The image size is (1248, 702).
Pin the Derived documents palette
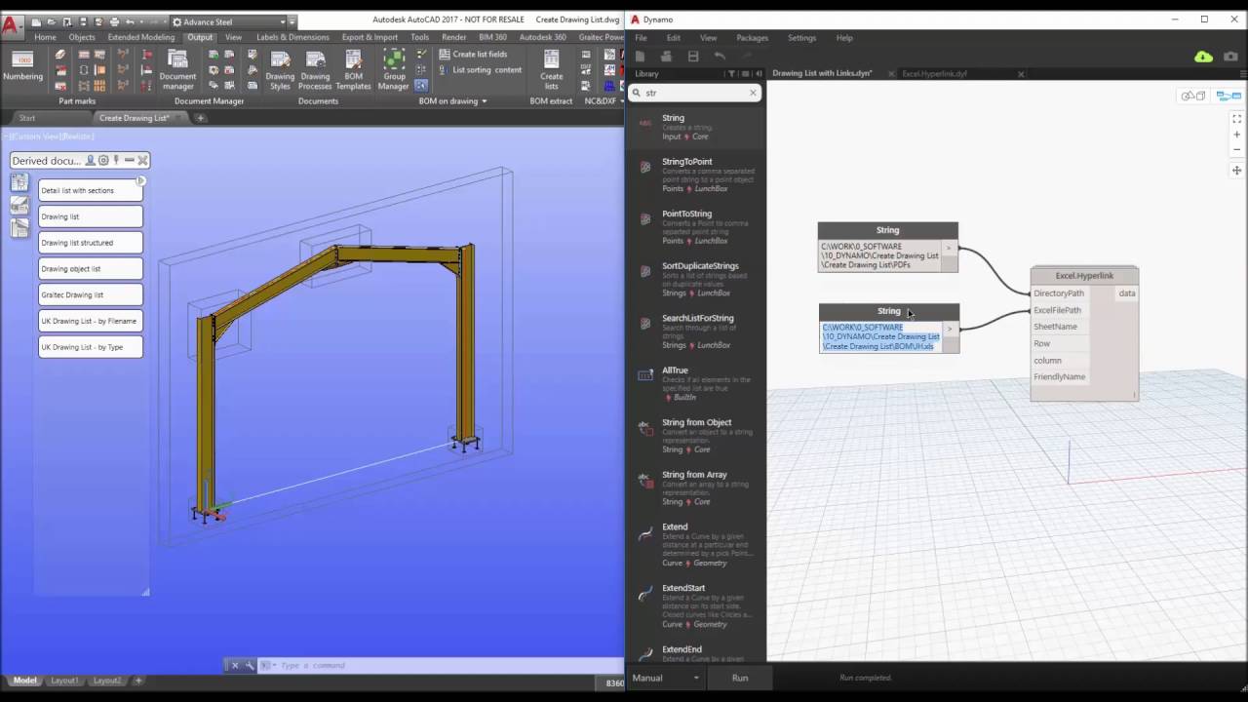116,160
